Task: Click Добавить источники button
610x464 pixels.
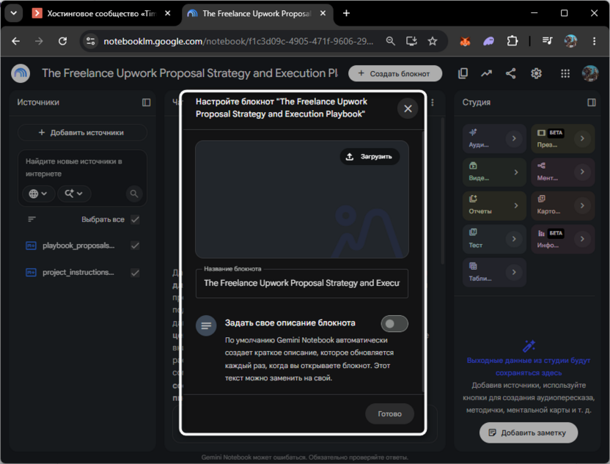Action: point(82,133)
